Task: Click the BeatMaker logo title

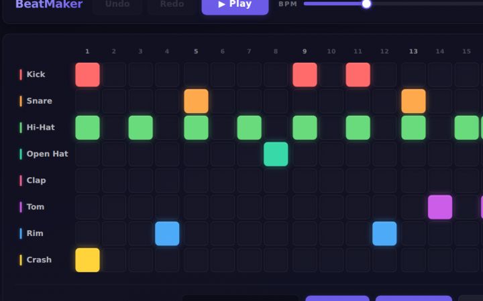Action: [49, 4]
